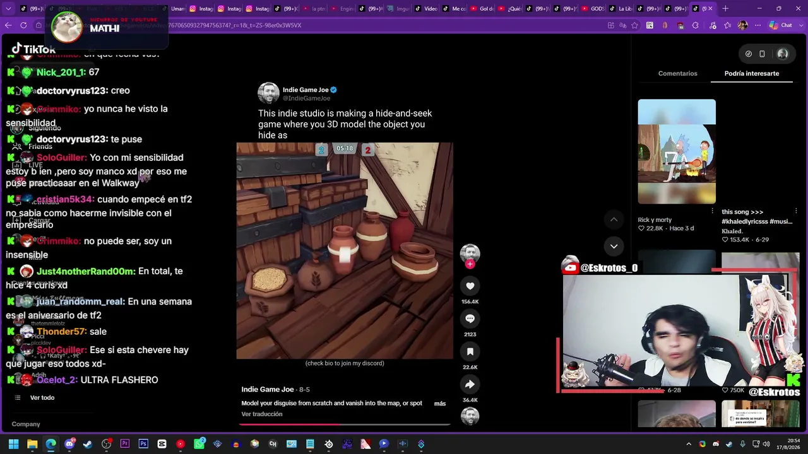Open the Copilot Chat button
The width and height of the screenshot is (808, 454).
[x=780, y=25]
